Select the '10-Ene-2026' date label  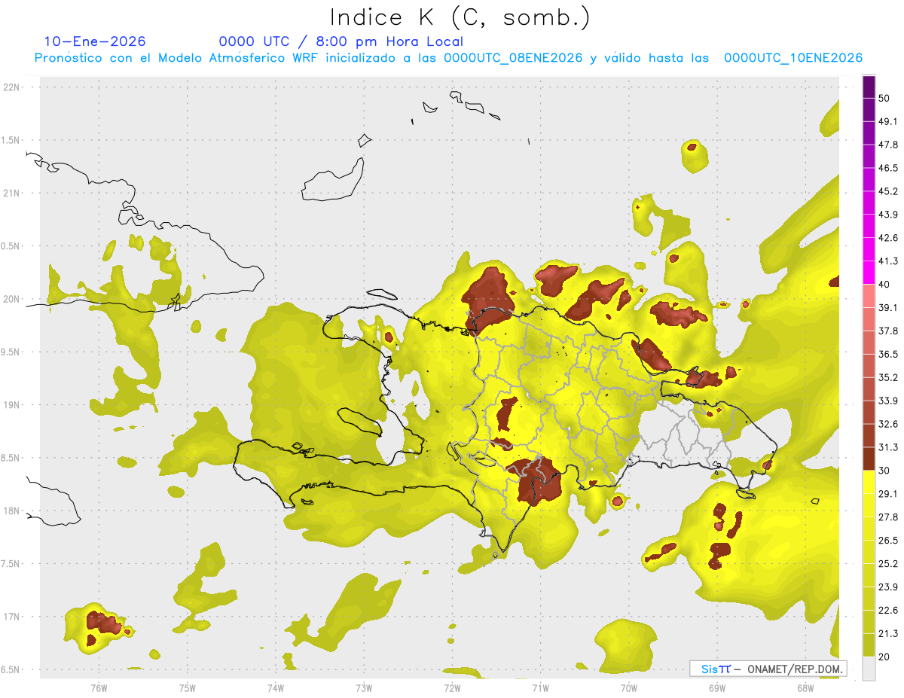point(95,41)
